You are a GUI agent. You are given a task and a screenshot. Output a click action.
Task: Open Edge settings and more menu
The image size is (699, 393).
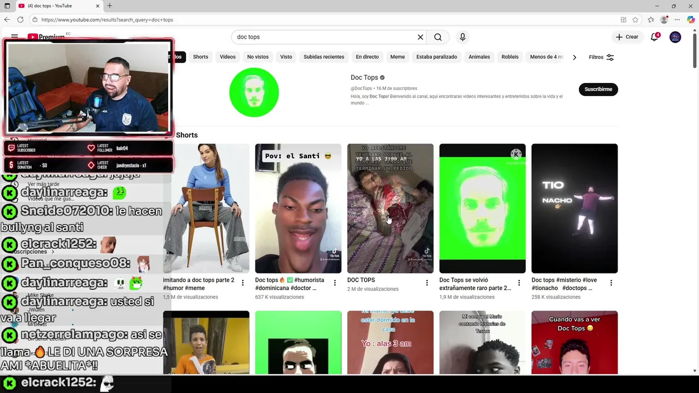677,20
